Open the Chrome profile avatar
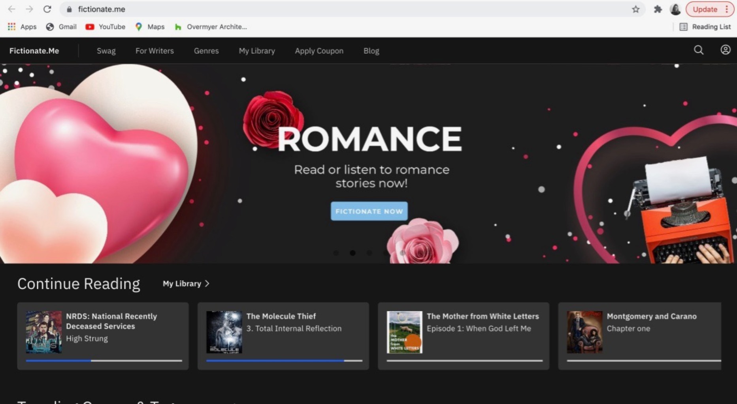 (x=675, y=9)
